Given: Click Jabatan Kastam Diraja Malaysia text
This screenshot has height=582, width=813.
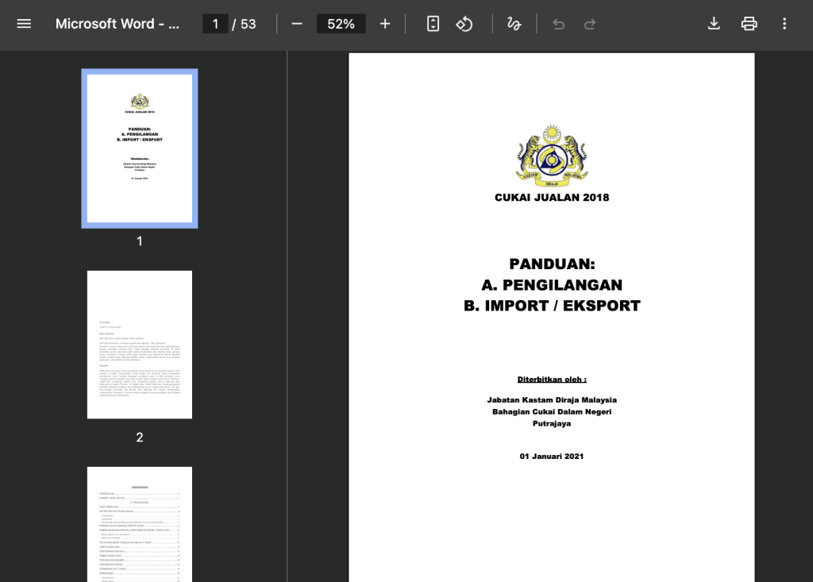Looking at the screenshot, I should pos(552,400).
